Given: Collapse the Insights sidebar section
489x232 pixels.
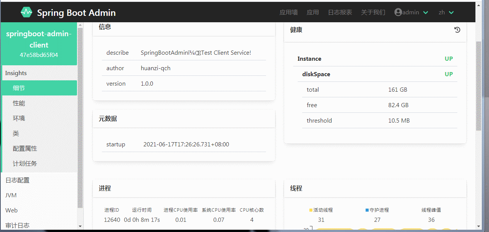Looking at the screenshot, I should 38,73.
